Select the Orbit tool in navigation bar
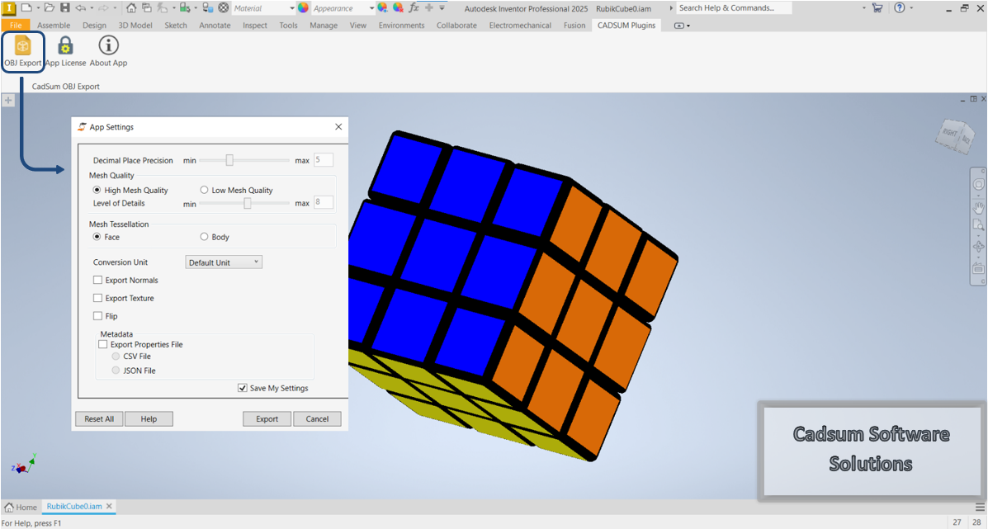The width and height of the screenshot is (988, 529). pyautogui.click(x=979, y=246)
